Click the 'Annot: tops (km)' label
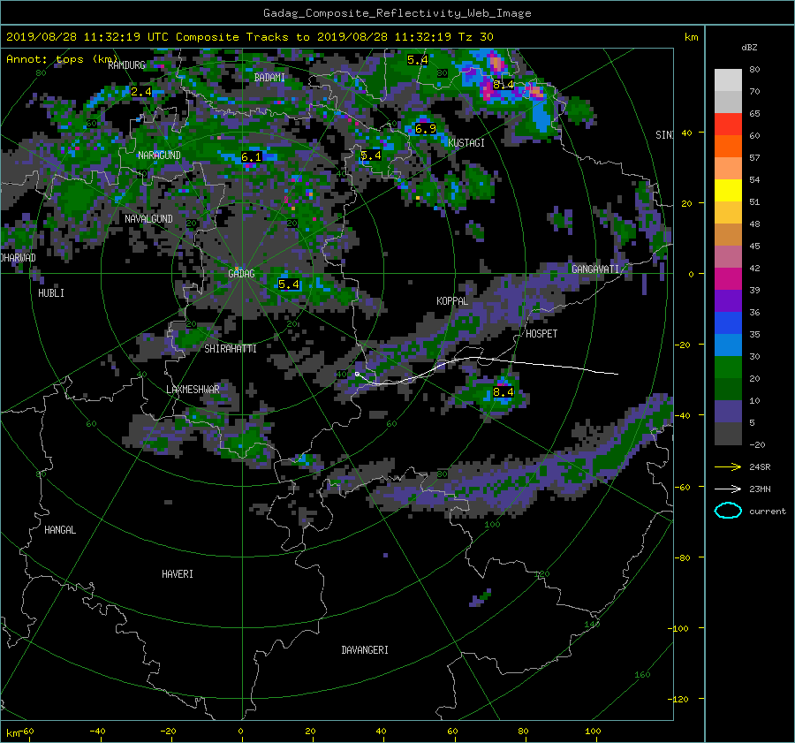Screen dimensions: 795x743 (x=63, y=59)
